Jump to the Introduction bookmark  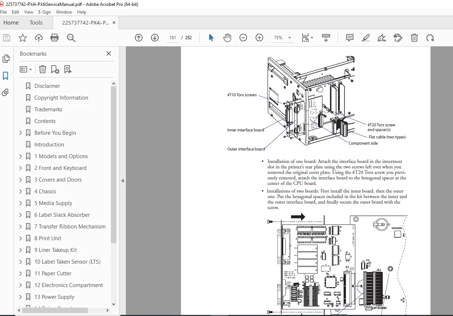49,145
